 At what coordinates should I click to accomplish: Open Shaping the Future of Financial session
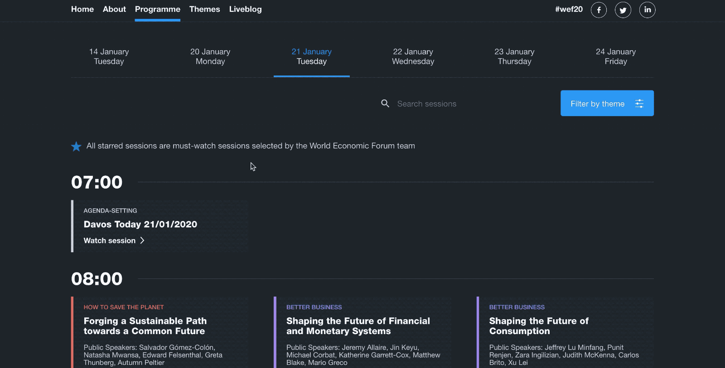coord(358,326)
